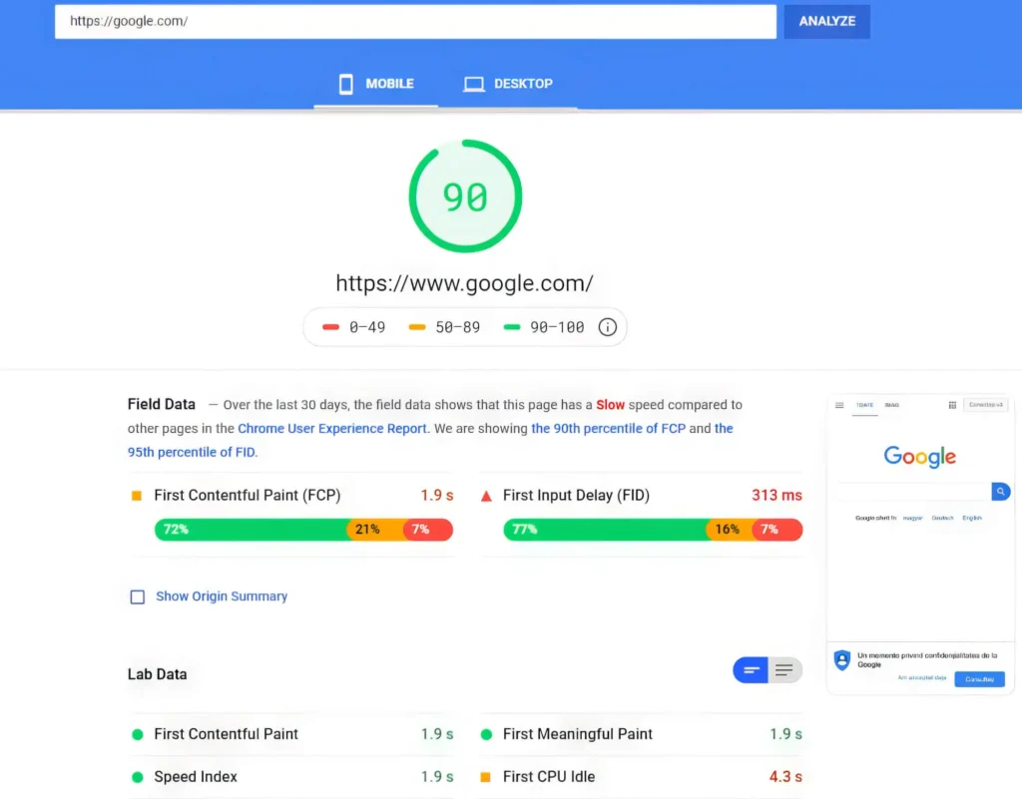Image resolution: width=1022 pixels, height=799 pixels.
Task: Click the ANALYZE button
Action: click(x=826, y=22)
